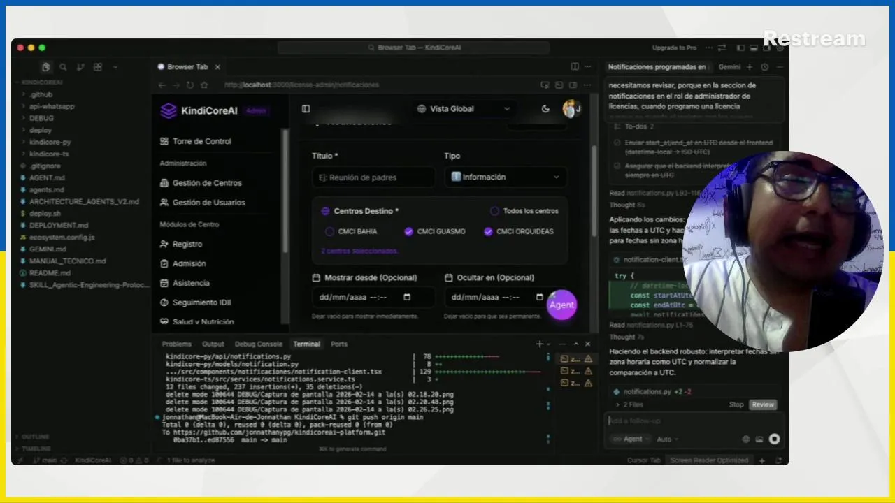Open the Admisión module
Viewport: 895px width, 503px height.
tap(183, 263)
